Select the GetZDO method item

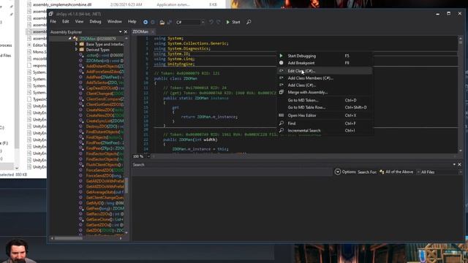(x=105, y=230)
